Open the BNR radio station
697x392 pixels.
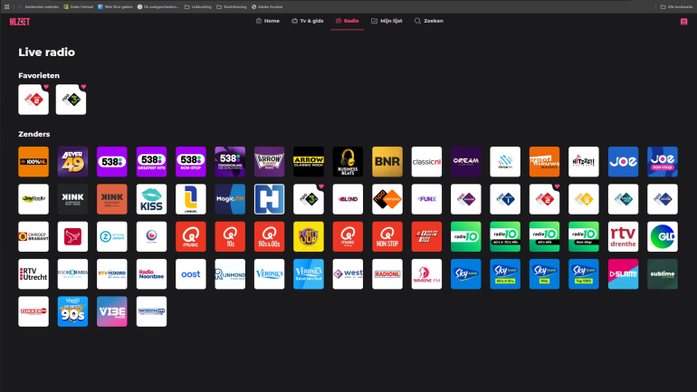click(x=387, y=161)
